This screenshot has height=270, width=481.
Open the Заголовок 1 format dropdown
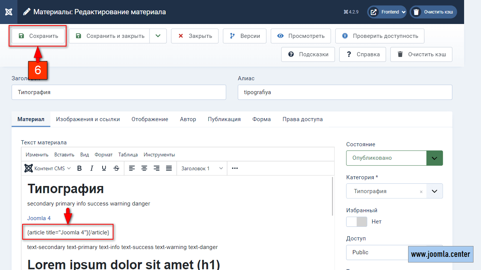pos(202,168)
